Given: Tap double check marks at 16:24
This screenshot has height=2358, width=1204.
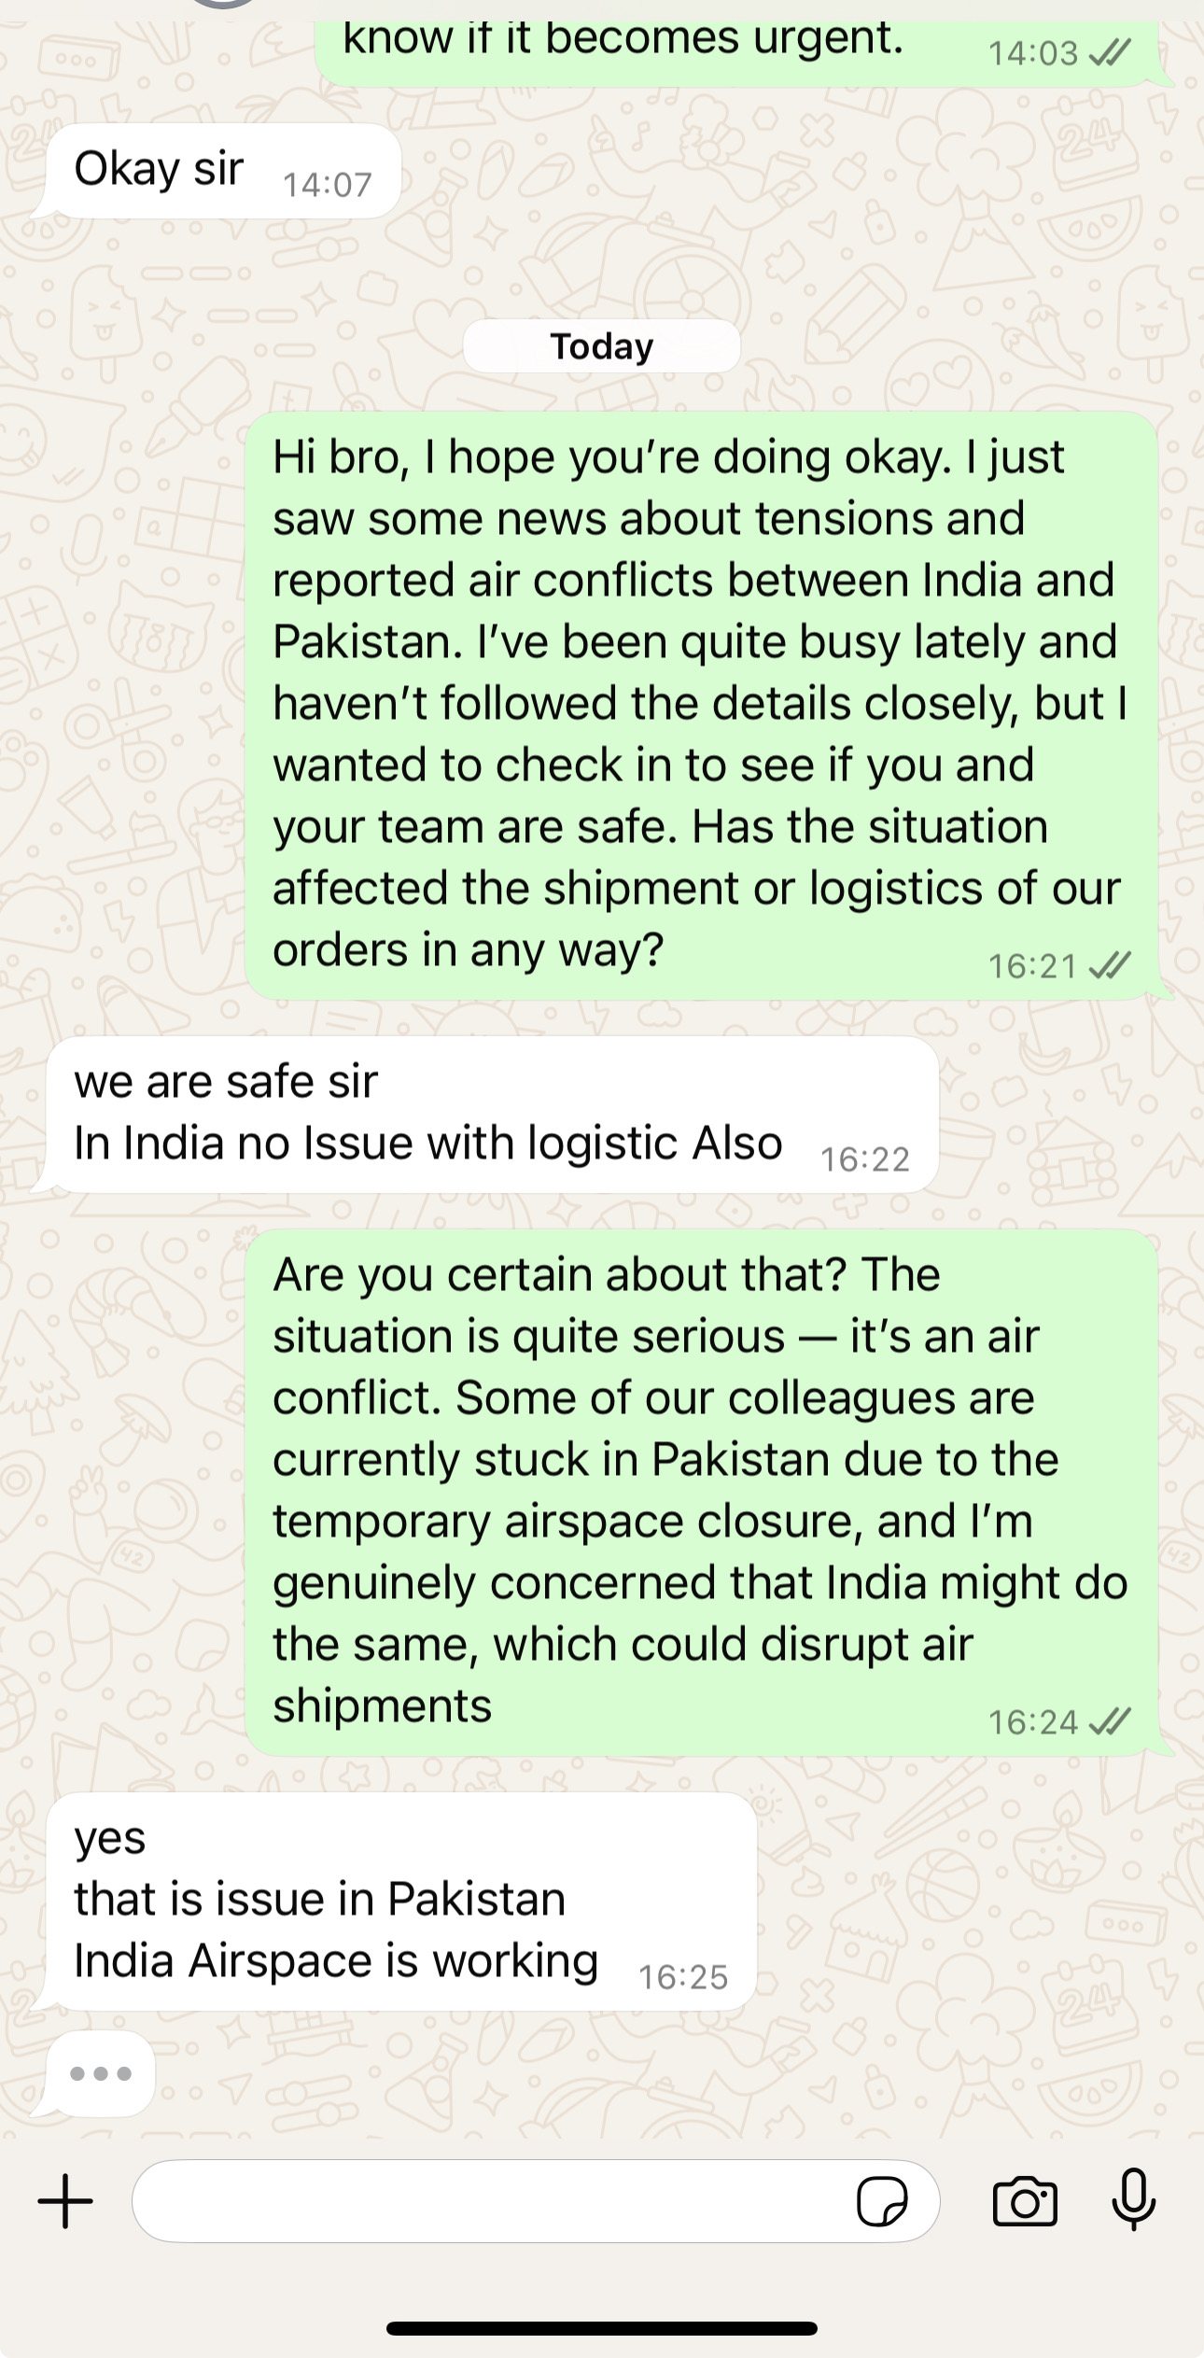Looking at the screenshot, I should (x=1110, y=1721).
